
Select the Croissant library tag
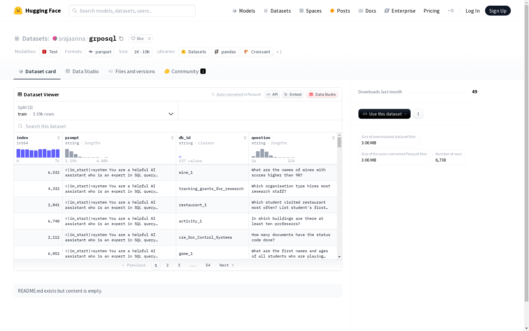click(x=257, y=52)
